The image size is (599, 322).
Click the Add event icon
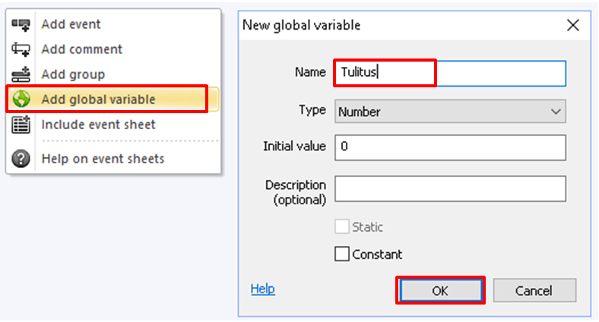point(21,24)
